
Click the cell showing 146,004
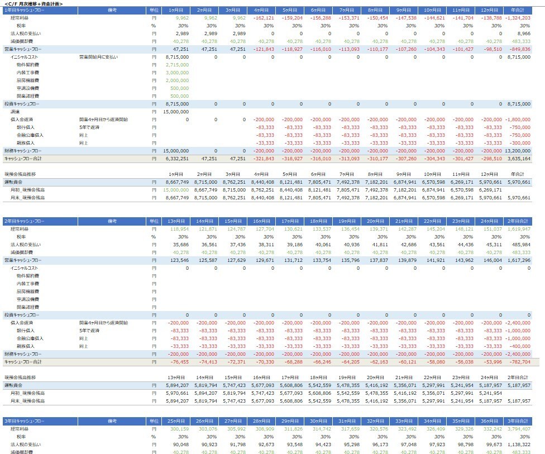[493, 261]
